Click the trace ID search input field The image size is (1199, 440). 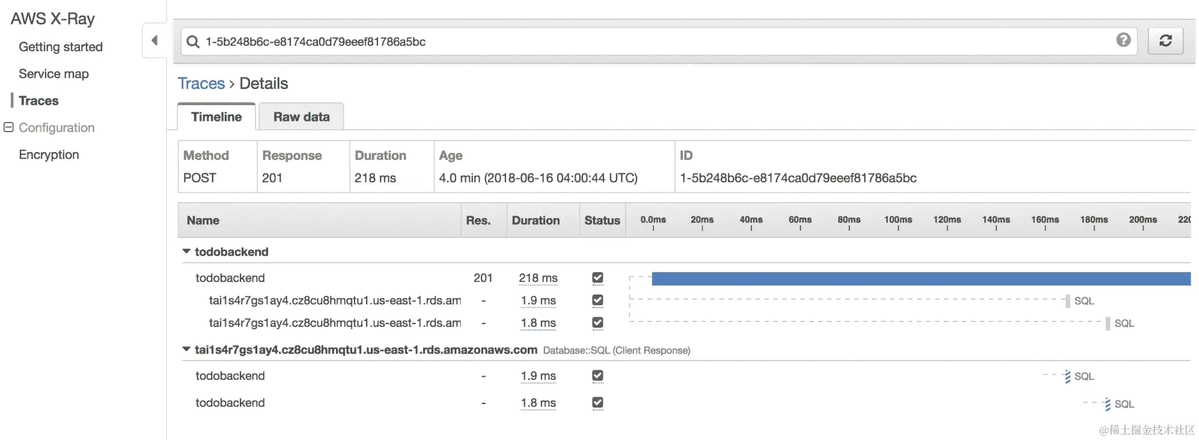(x=658, y=41)
